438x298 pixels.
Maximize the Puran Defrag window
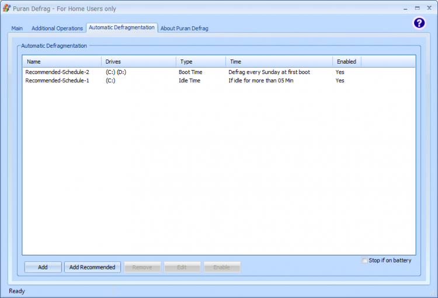tap(417, 8)
